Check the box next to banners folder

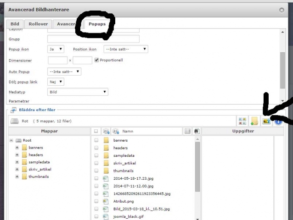[96, 140]
